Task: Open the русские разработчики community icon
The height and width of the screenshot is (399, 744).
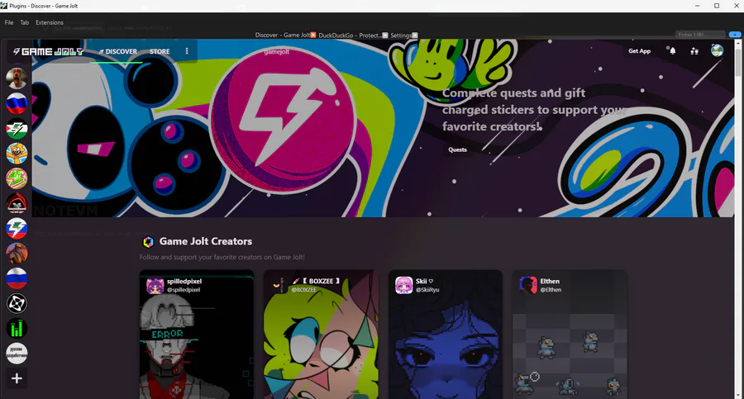Action: tap(17, 354)
